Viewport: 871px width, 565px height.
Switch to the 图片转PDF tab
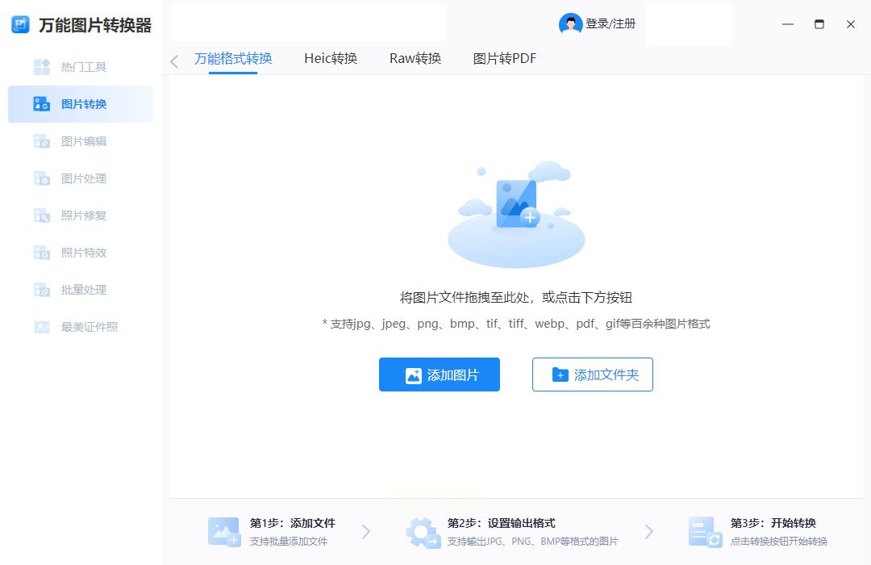[x=504, y=58]
